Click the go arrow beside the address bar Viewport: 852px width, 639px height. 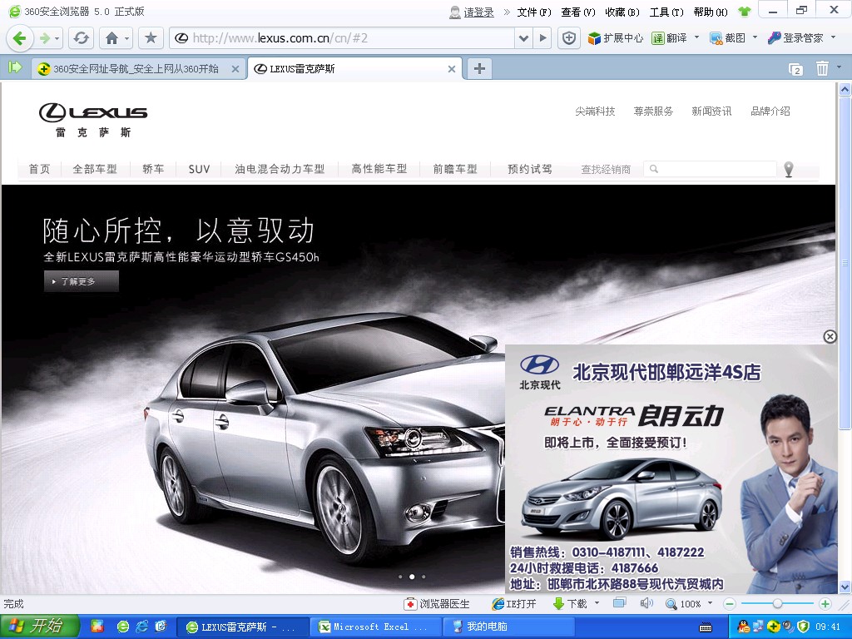tap(542, 38)
